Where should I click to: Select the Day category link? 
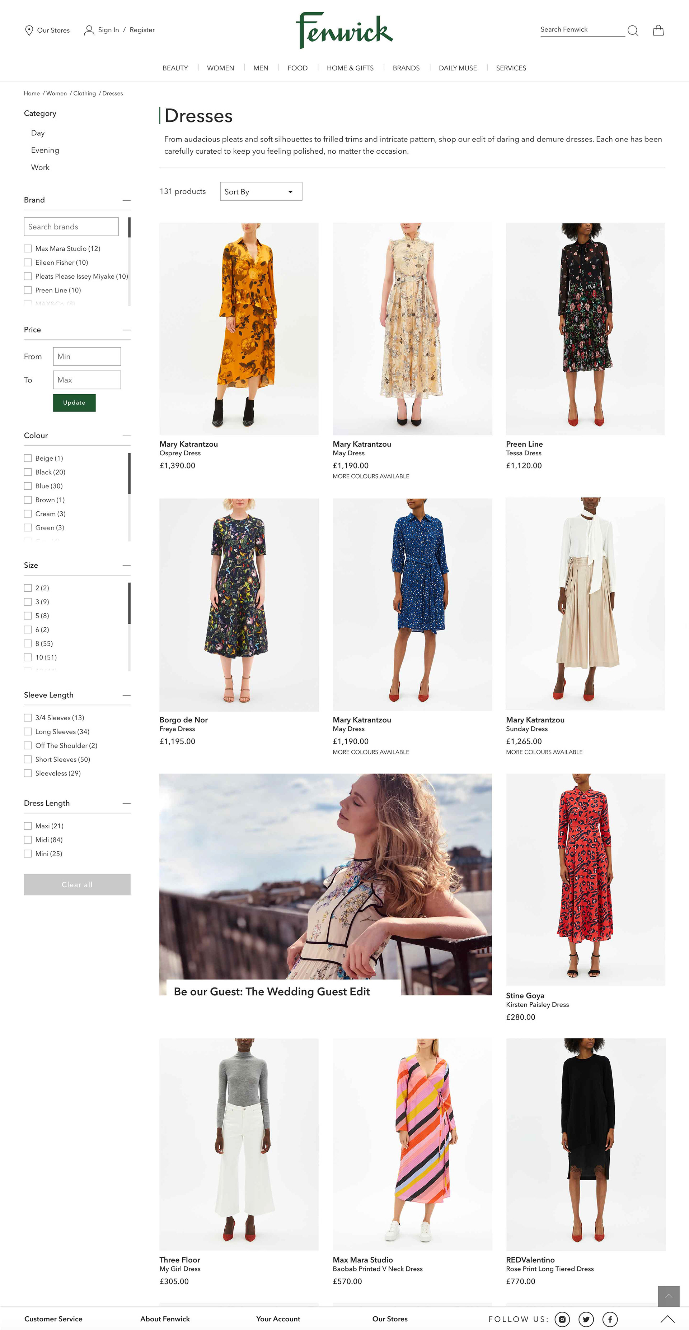click(38, 133)
